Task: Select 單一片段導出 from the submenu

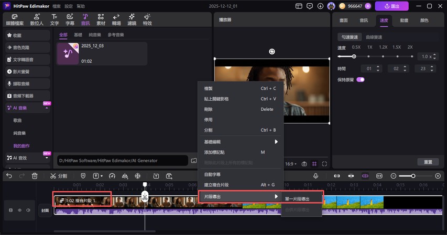Action: click(297, 198)
